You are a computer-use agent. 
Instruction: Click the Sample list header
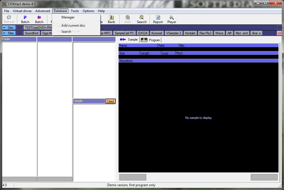pos(89,101)
